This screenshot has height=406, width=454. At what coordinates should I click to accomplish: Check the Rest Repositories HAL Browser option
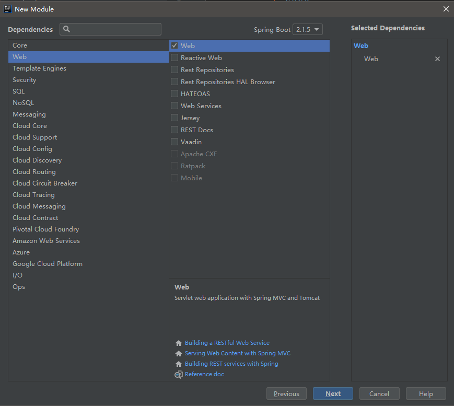coord(175,82)
